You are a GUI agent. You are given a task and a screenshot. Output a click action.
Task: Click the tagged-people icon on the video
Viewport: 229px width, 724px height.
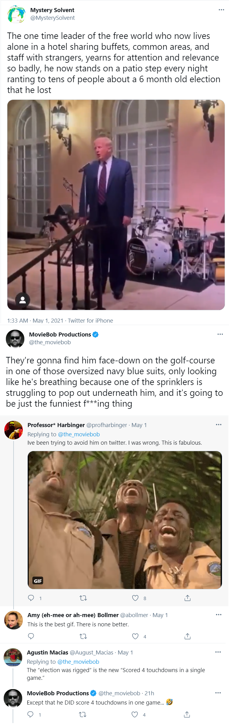(x=22, y=300)
